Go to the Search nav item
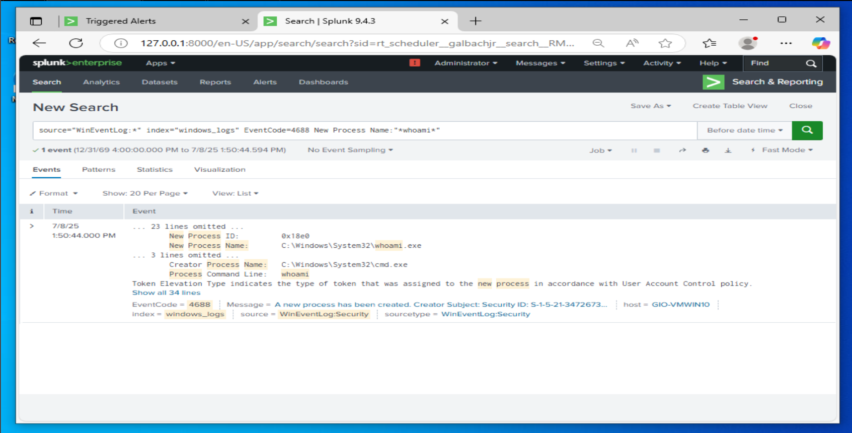The width and height of the screenshot is (852, 433). tap(47, 82)
